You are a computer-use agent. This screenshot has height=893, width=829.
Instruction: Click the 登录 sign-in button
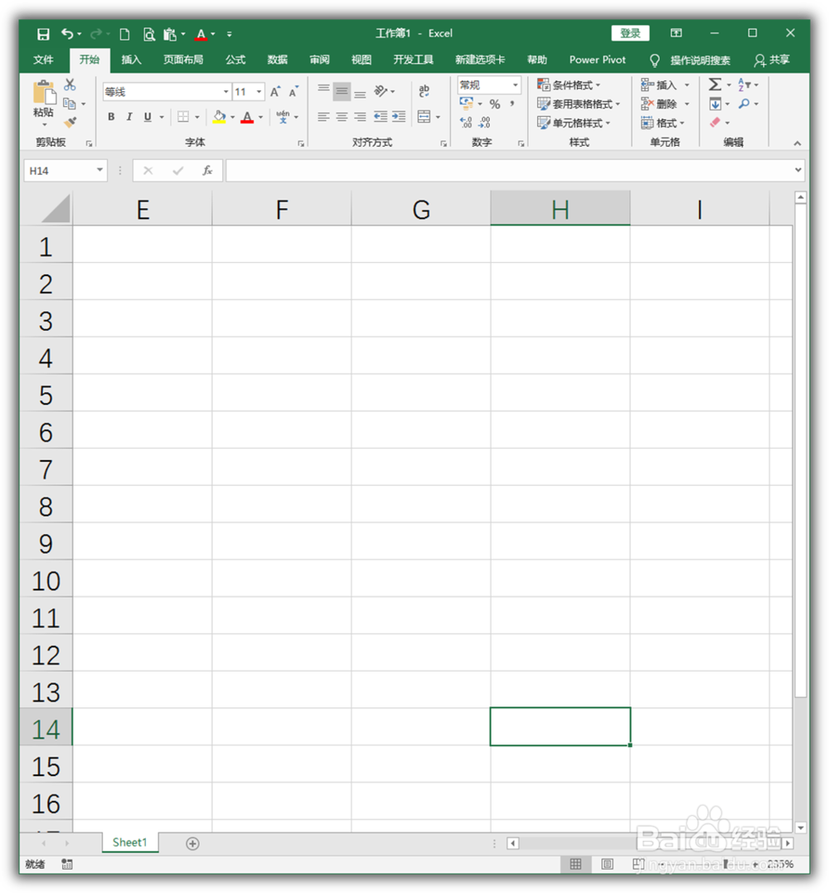tap(630, 33)
